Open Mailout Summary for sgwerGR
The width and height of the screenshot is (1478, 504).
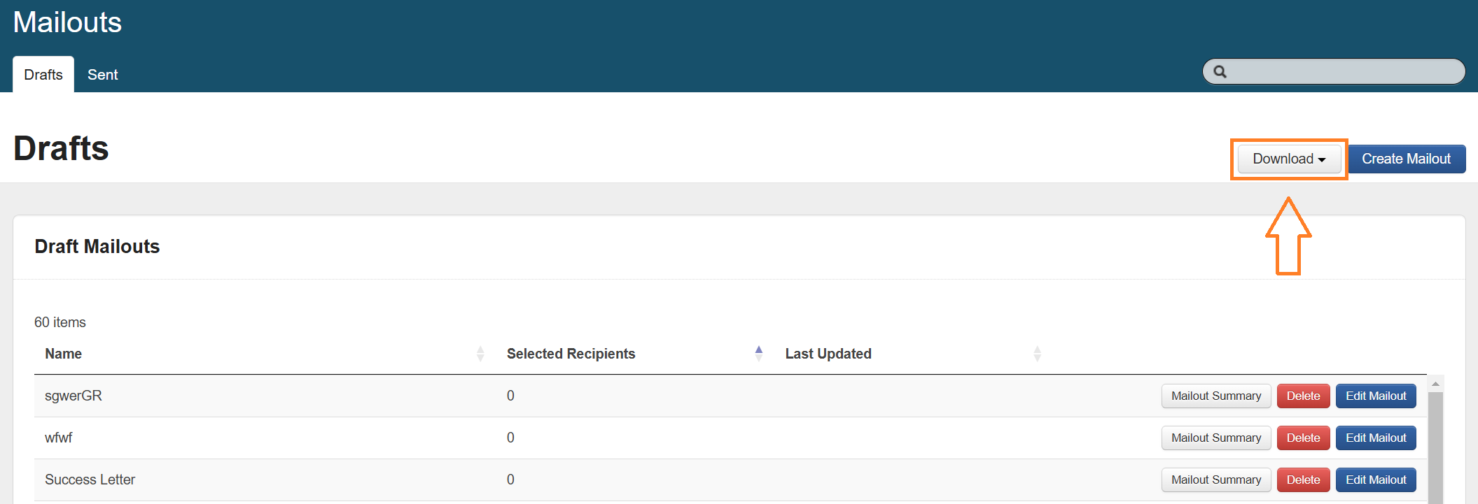[1215, 396]
